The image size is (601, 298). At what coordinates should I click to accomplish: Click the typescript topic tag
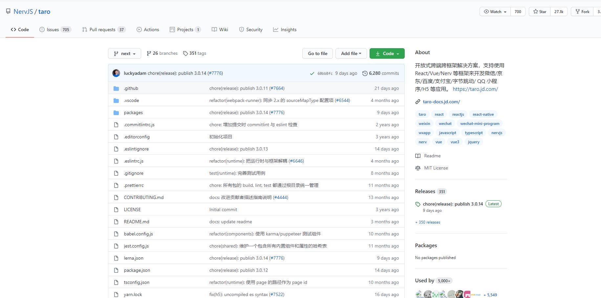point(474,133)
